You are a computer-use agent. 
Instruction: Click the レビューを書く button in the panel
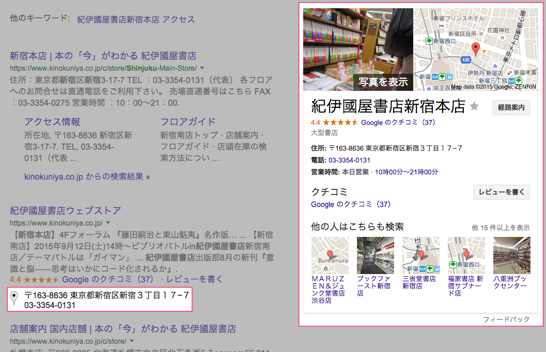coord(502,192)
